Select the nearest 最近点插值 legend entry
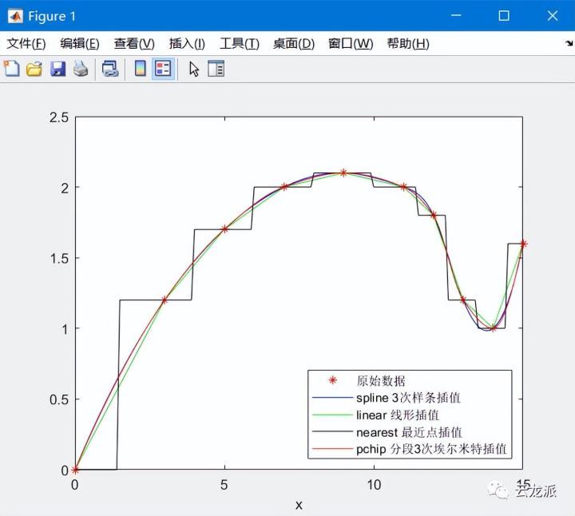575x516 pixels. tap(409, 432)
